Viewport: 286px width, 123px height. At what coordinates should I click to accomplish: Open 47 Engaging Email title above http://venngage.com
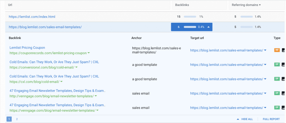click(x=58, y=91)
